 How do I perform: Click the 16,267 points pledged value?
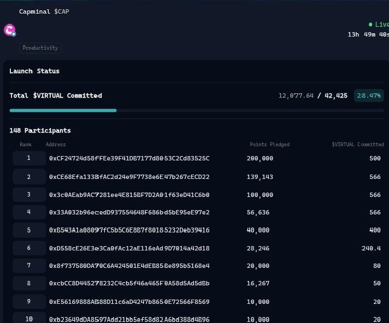pos(258,283)
